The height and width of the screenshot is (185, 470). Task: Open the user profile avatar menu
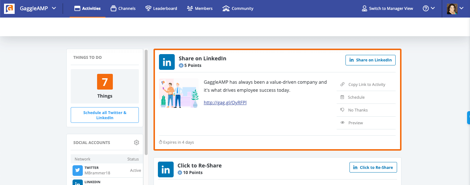456,8
